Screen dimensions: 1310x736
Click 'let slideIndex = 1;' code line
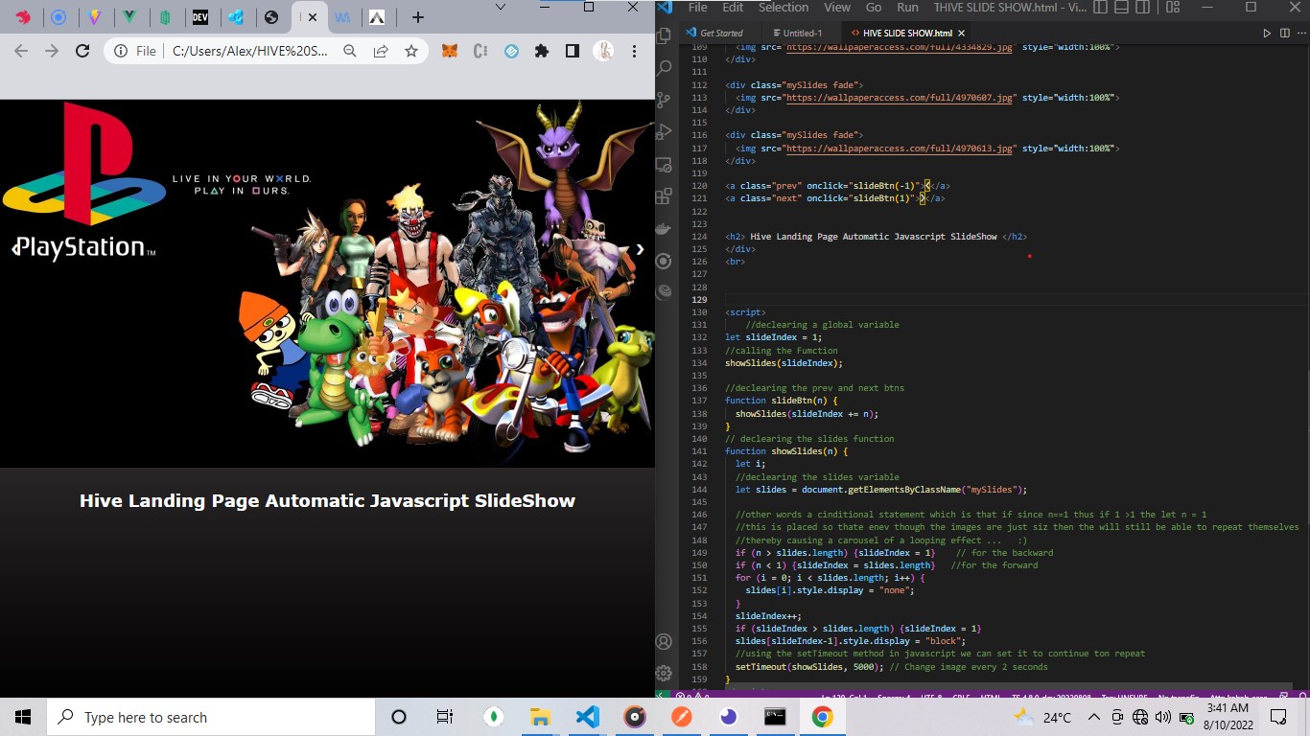coord(774,337)
